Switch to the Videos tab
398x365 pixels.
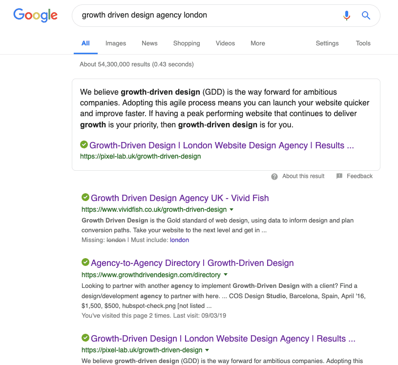tap(225, 43)
